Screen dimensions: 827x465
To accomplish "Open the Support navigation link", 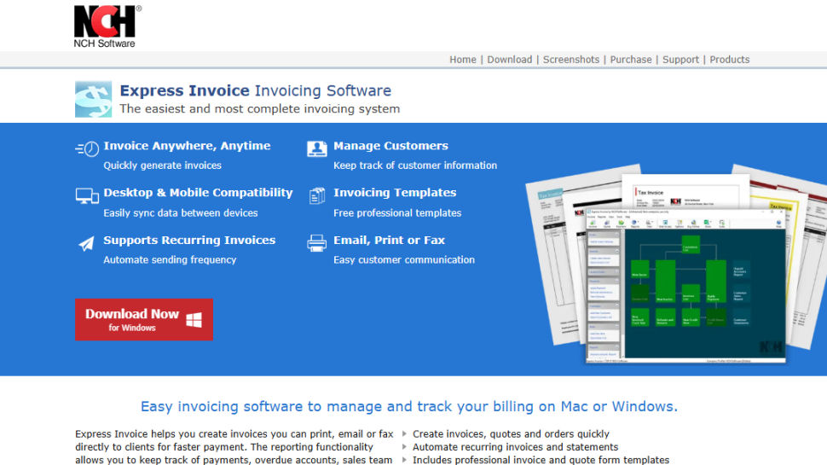I will 680,60.
